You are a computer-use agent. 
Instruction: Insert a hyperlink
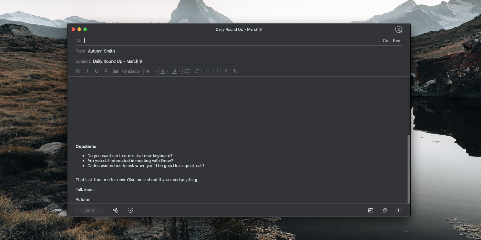(x=225, y=71)
